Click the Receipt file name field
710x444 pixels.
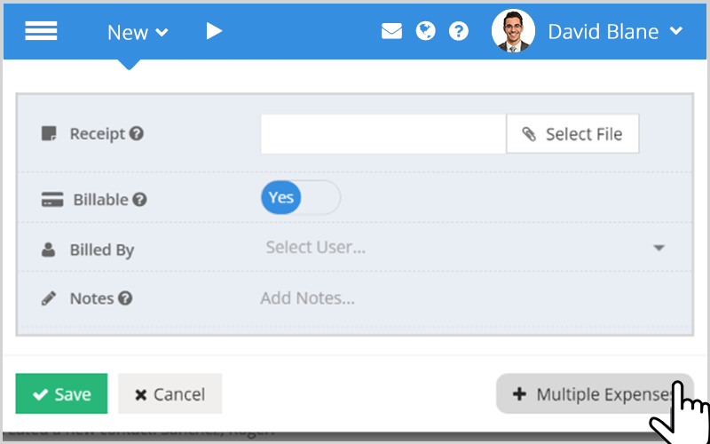pos(383,134)
